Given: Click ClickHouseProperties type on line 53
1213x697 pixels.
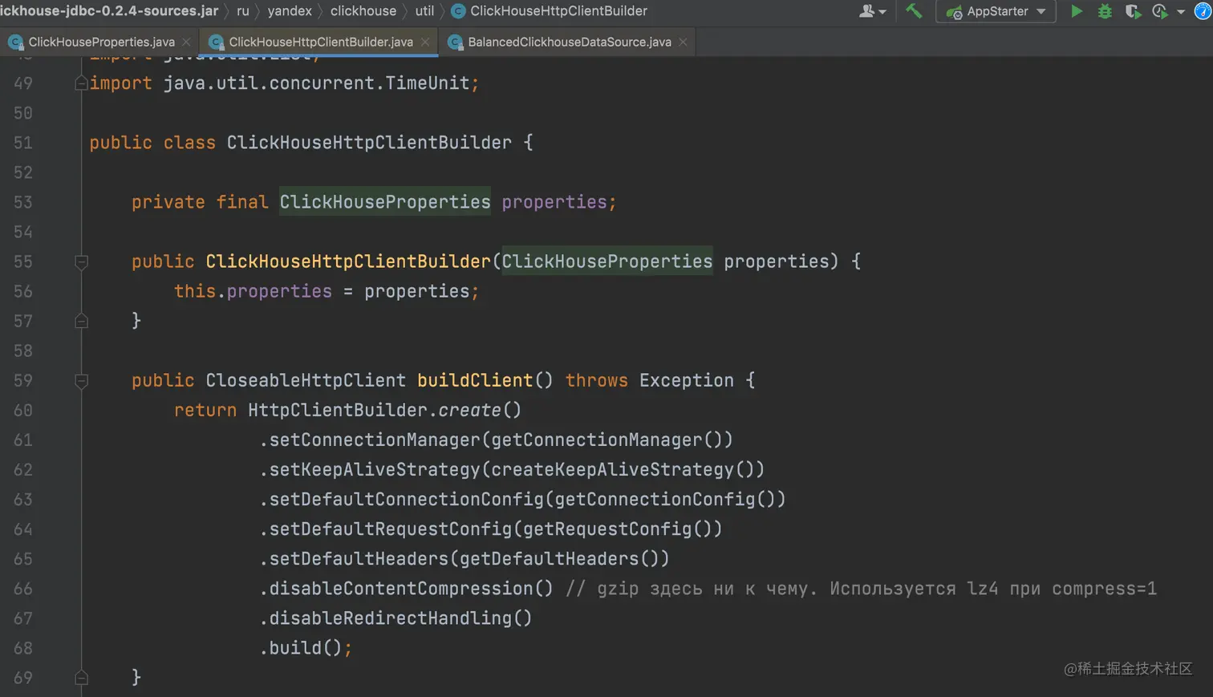Looking at the screenshot, I should [x=385, y=202].
